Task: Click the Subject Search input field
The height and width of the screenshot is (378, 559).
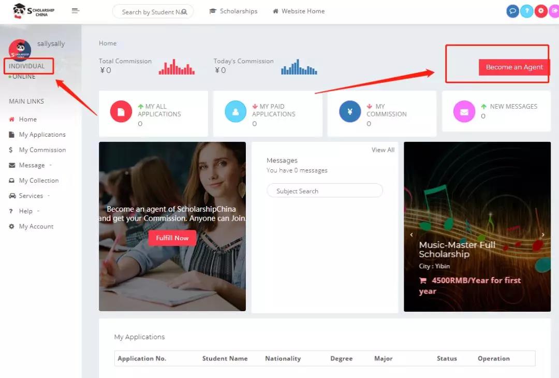Action: (x=325, y=191)
